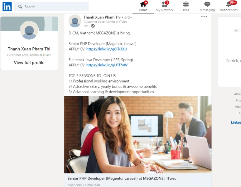Open the shared article image
Viewport: 241px width, 187px height.
pyautogui.click(x=138, y=135)
